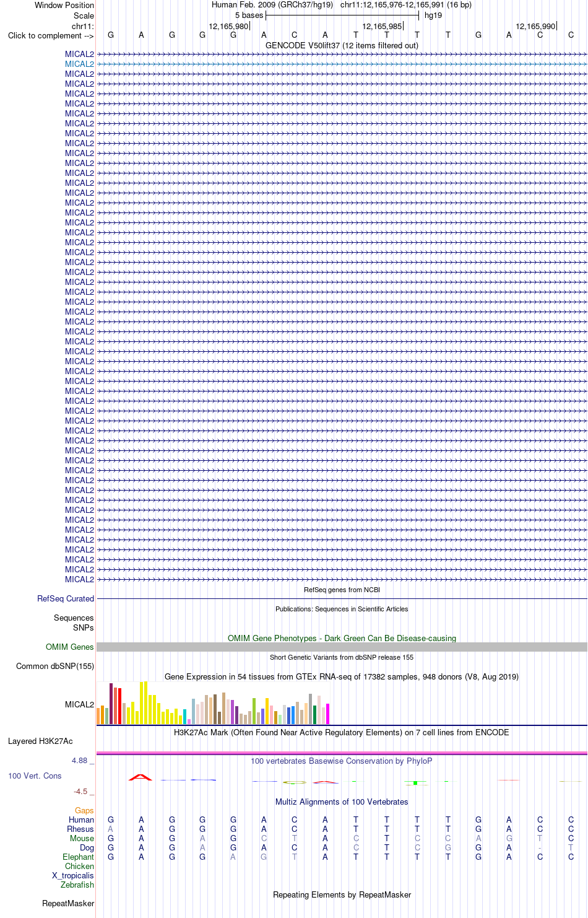This screenshot has width=588, height=918.
Task: Click the magenta bar in GTEx expression chart
Action: pos(327,714)
